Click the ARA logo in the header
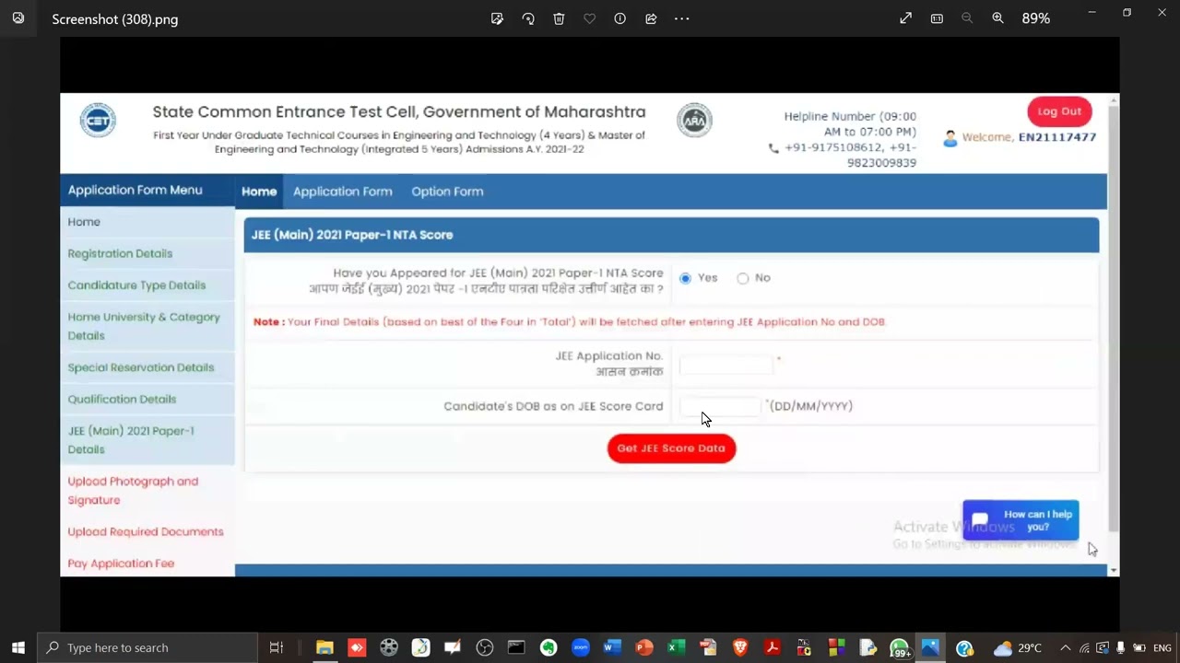 point(694,121)
